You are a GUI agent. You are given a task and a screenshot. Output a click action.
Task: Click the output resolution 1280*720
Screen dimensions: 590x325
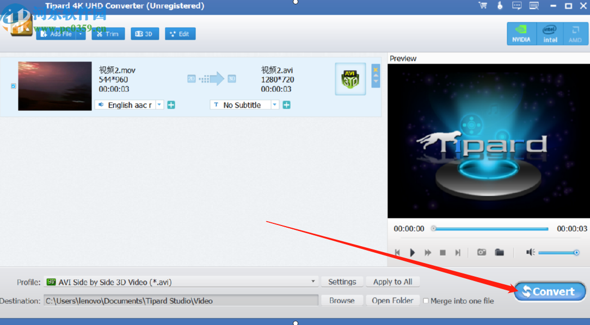(x=278, y=80)
